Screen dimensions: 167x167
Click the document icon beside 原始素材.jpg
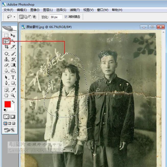coord(23,27)
